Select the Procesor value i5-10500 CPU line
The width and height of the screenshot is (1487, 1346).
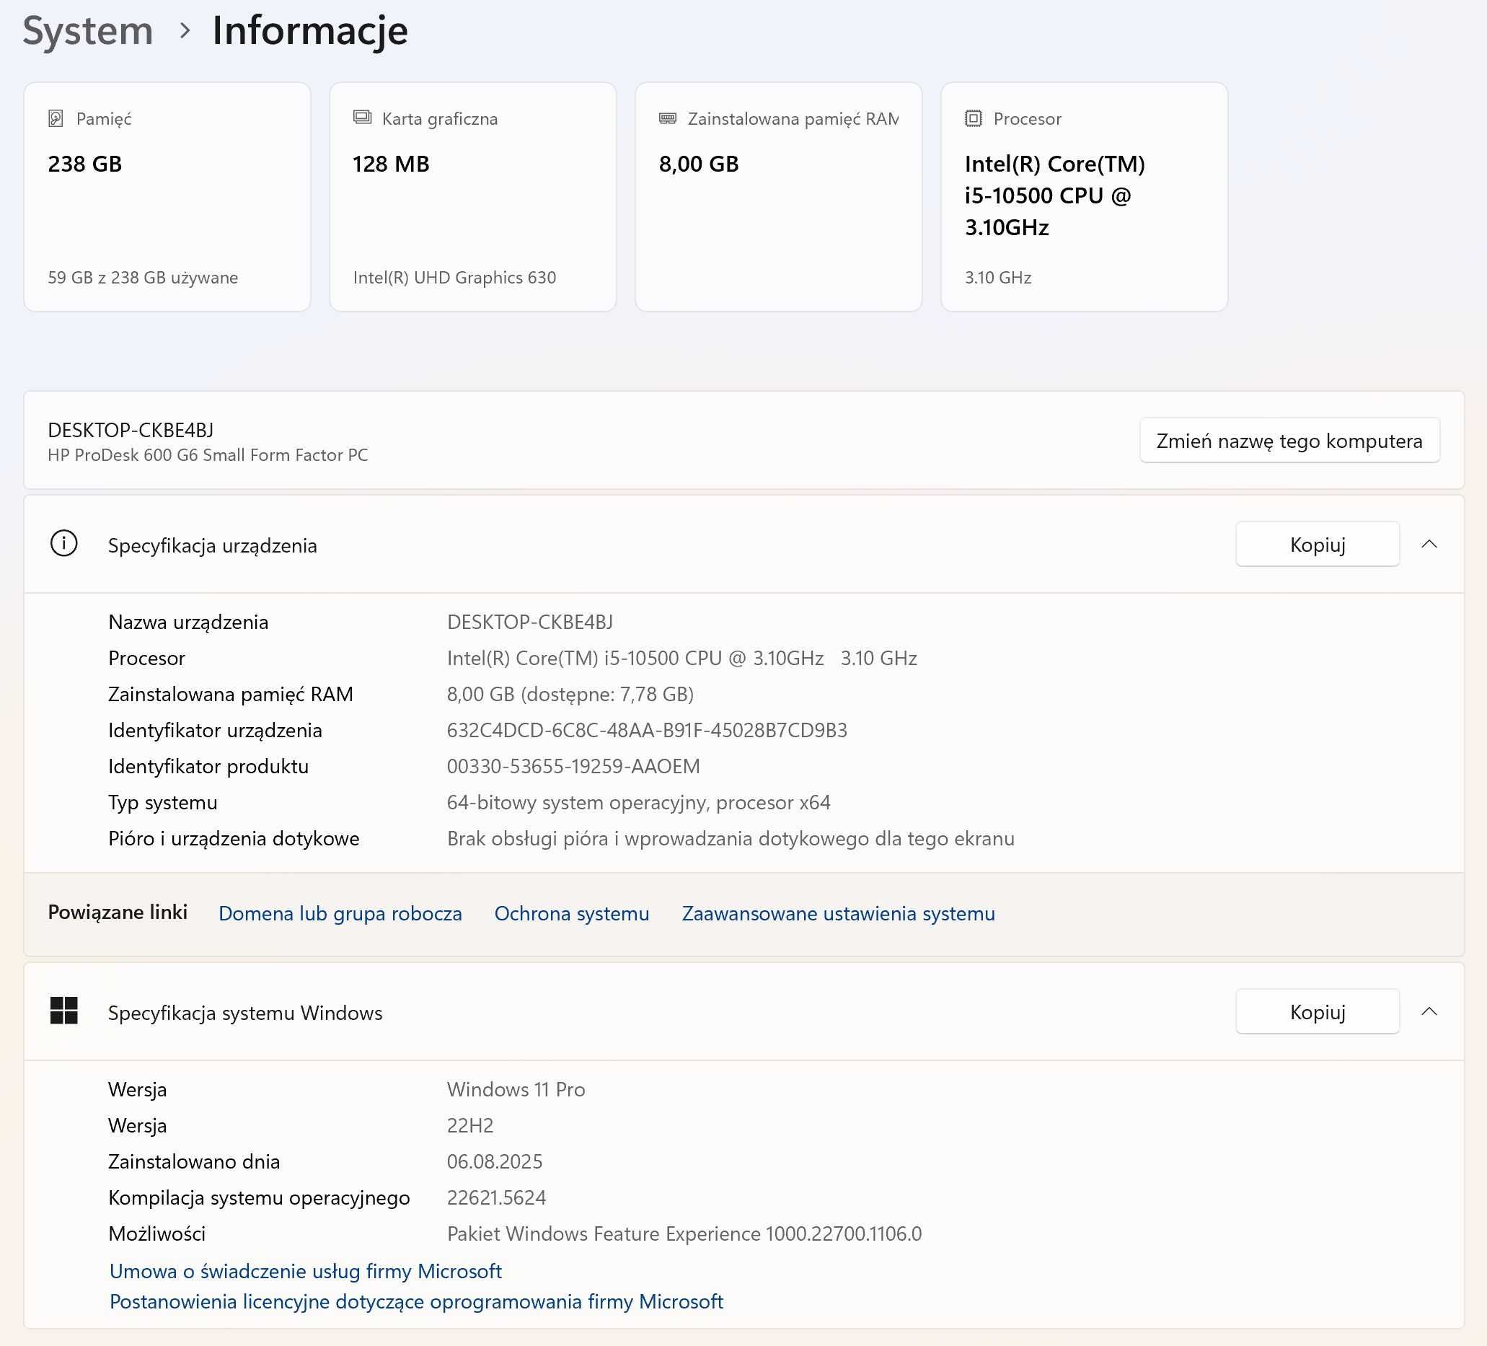pyautogui.click(x=681, y=658)
